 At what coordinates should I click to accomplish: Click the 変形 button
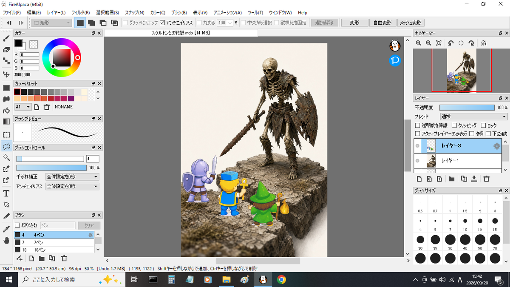354,23
